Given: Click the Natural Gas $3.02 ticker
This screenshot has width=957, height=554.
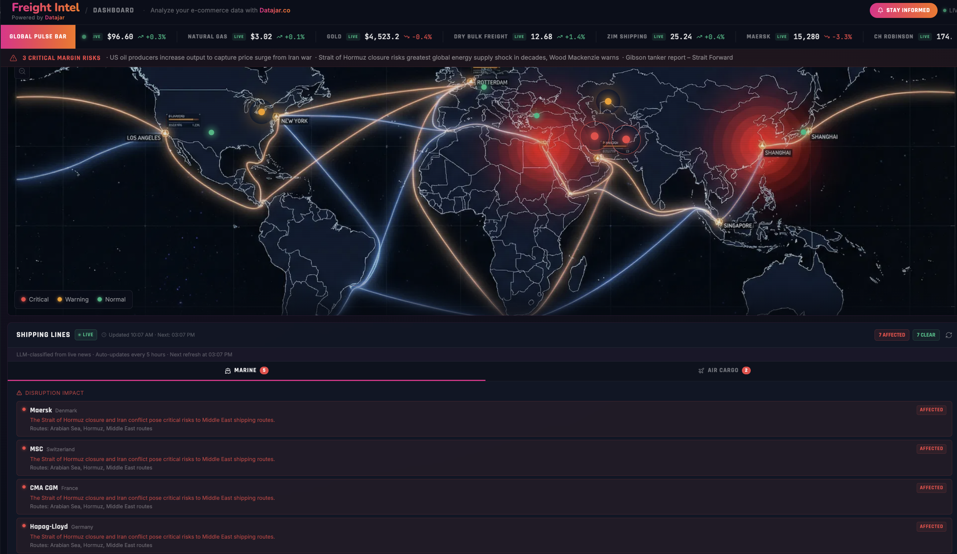Looking at the screenshot, I should tap(246, 37).
